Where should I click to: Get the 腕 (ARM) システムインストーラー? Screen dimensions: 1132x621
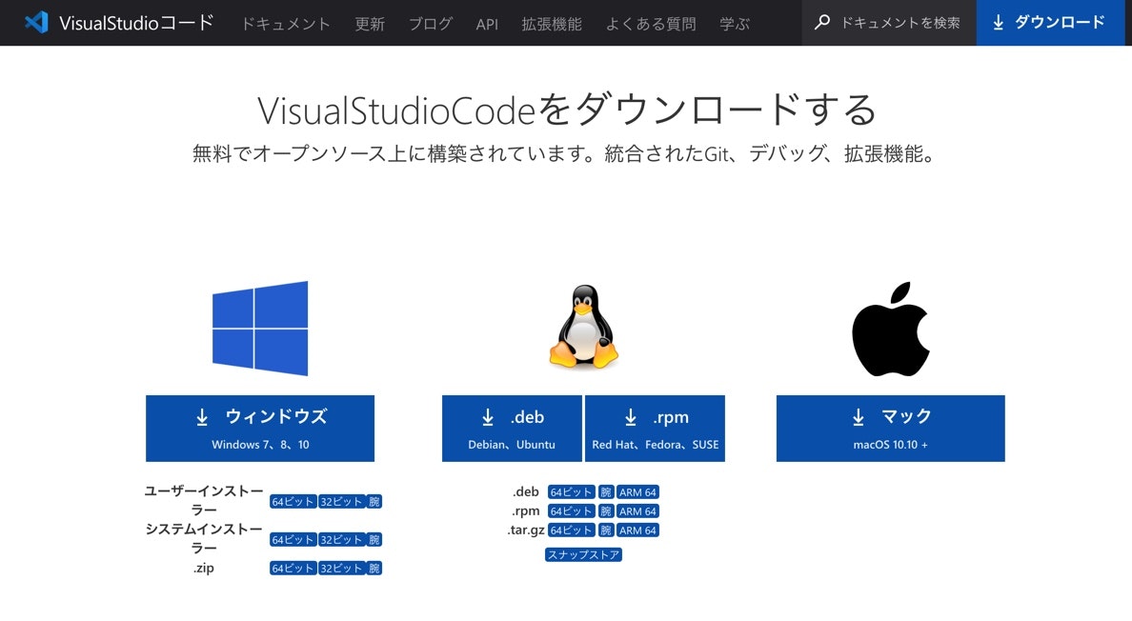point(374,539)
